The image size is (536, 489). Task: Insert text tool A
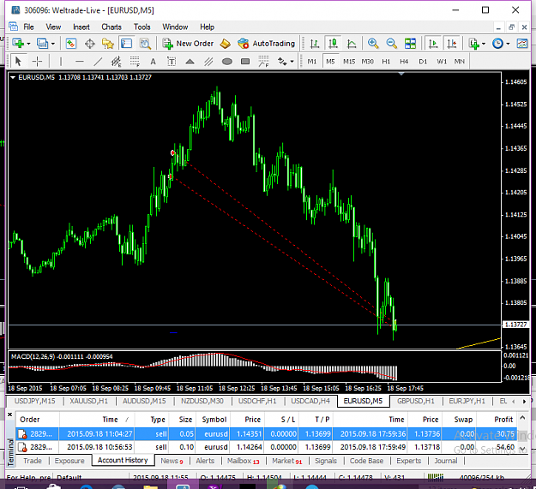click(x=153, y=62)
